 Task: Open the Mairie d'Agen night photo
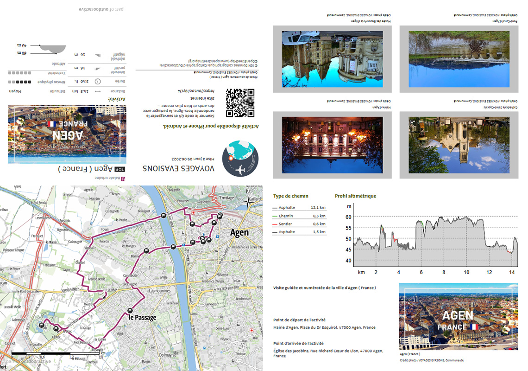click(332, 145)
